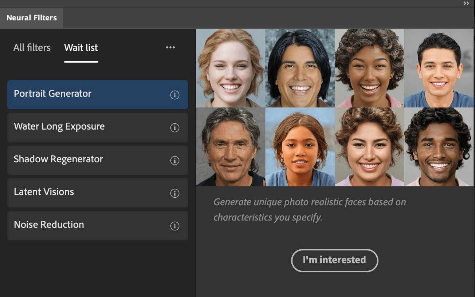475x297 pixels.
Task: Switch to the All filters tab
Action: (32, 48)
